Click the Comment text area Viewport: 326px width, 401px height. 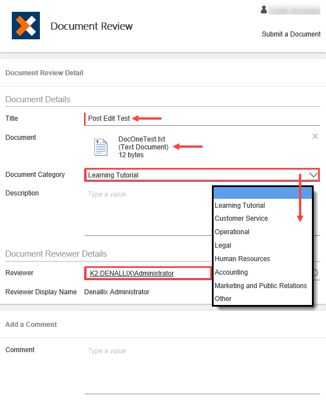[202, 369]
